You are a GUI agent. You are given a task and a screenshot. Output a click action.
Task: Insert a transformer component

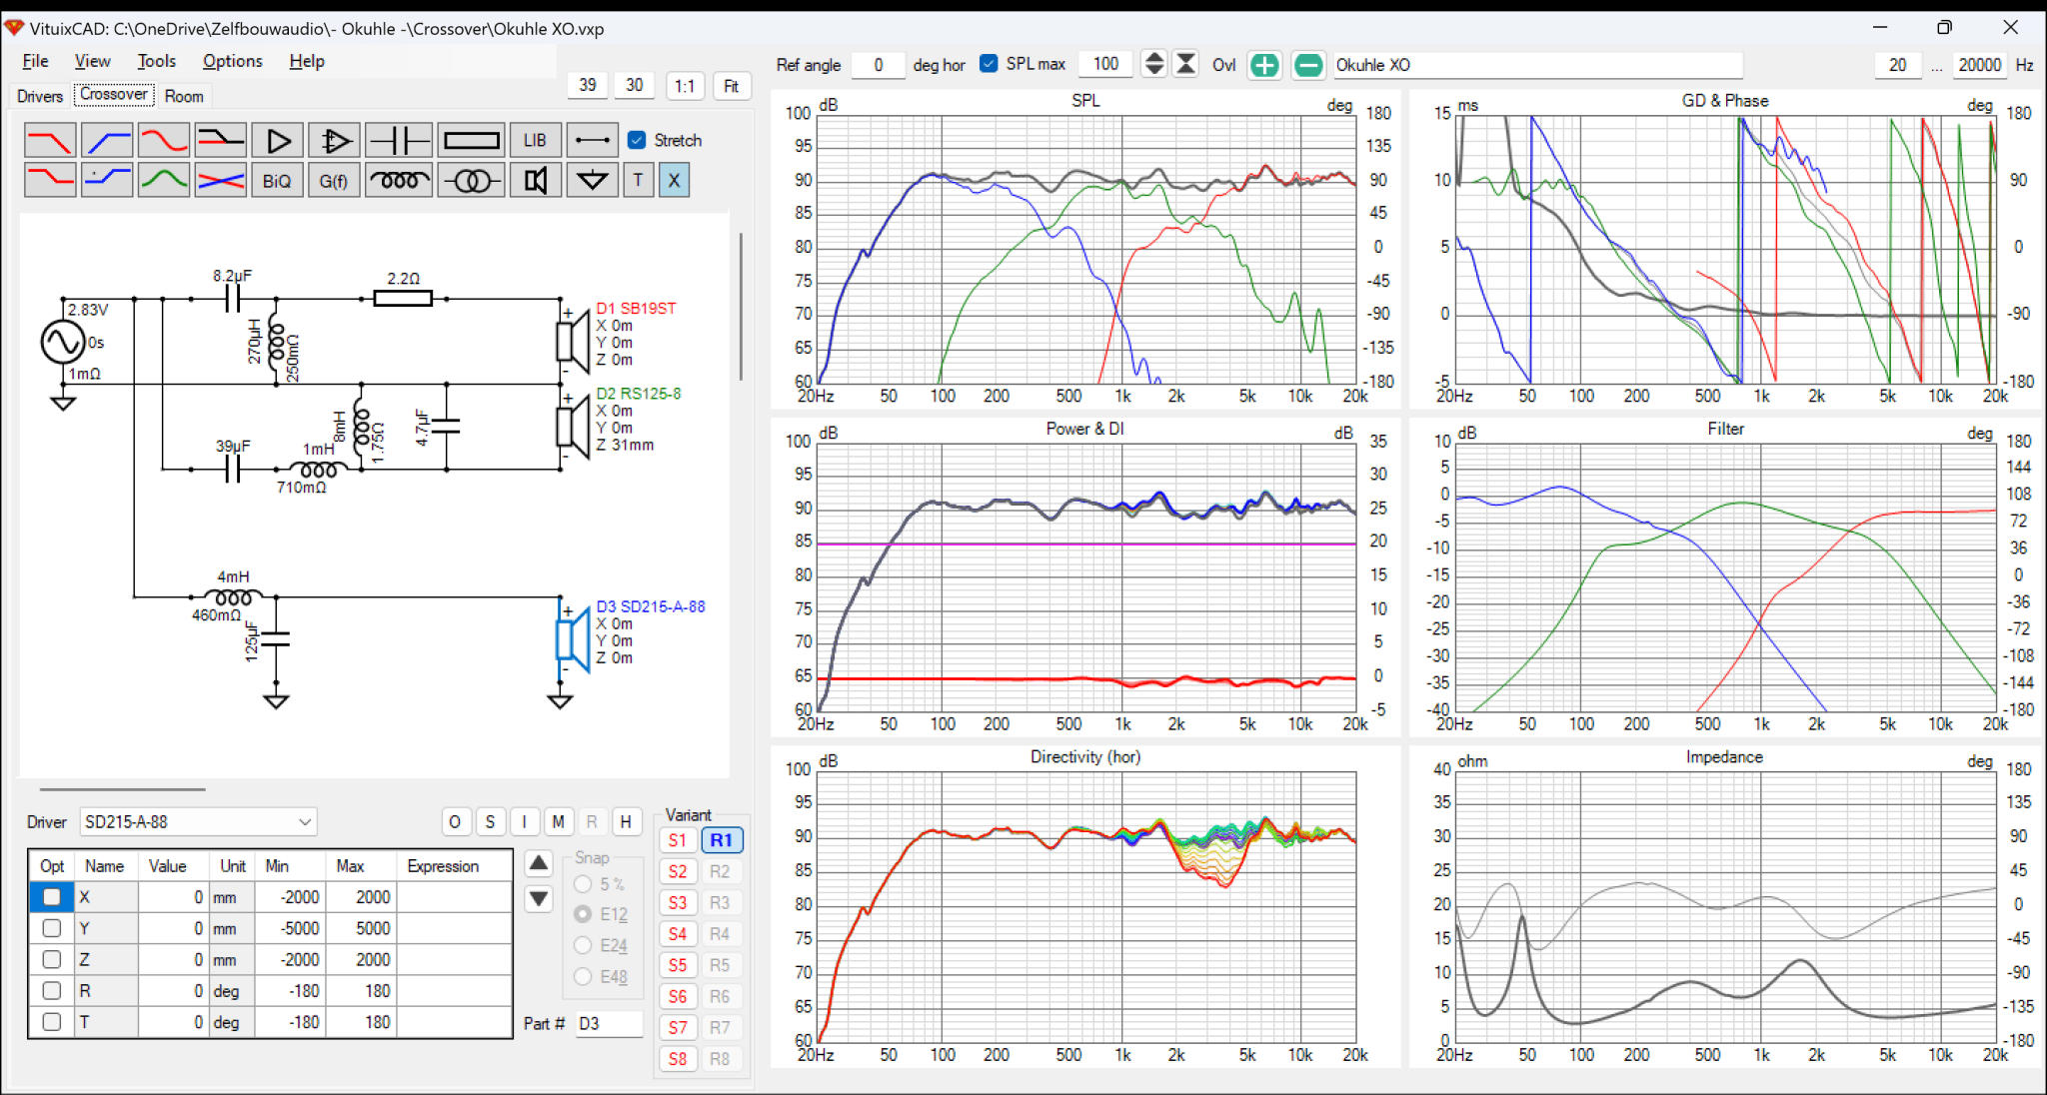472,180
